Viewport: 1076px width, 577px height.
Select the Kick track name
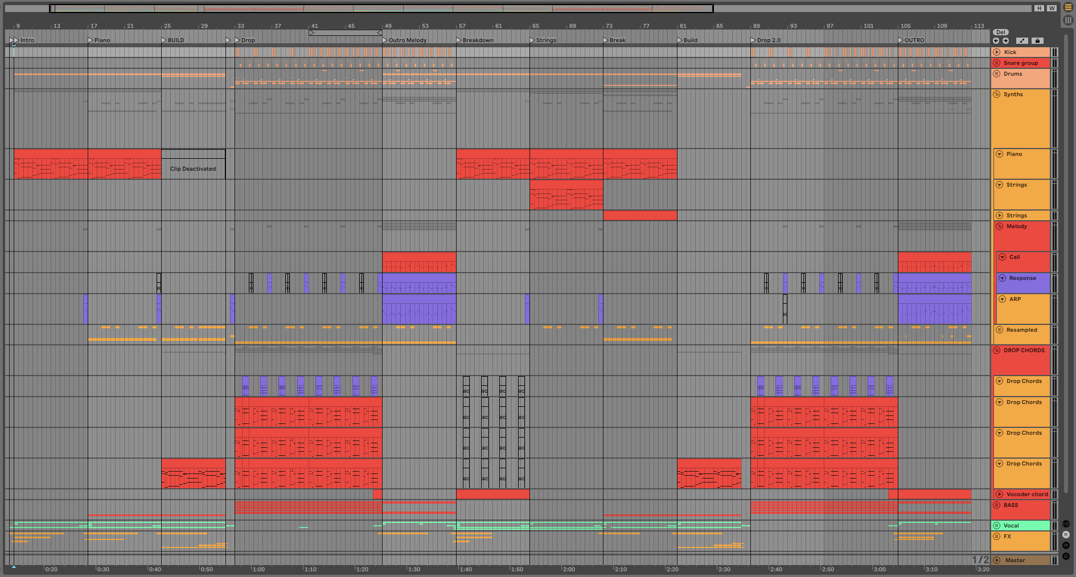(1011, 52)
